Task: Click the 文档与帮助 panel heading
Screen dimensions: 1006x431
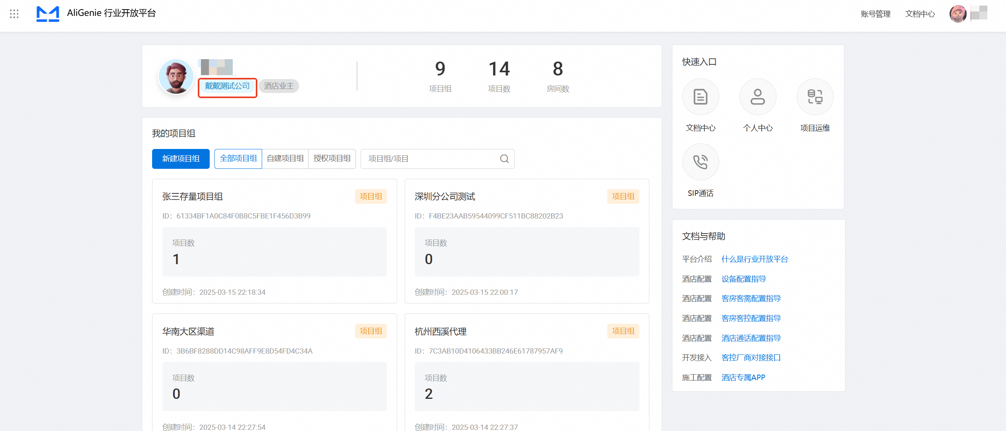Action: tap(703, 236)
